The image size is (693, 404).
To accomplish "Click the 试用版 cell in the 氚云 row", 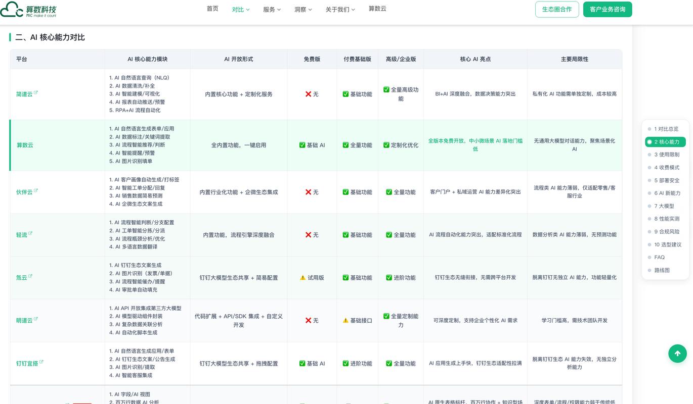I will [x=312, y=278].
